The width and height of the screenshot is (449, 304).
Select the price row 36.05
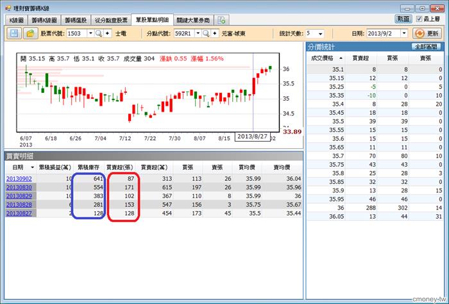click(375, 216)
